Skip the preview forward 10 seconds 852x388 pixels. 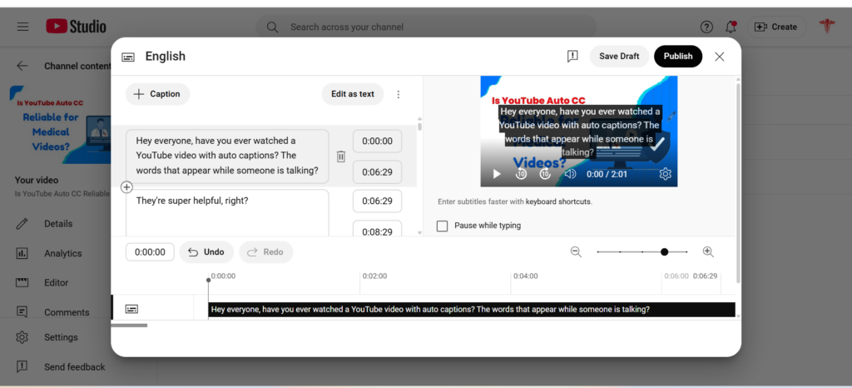pos(545,174)
